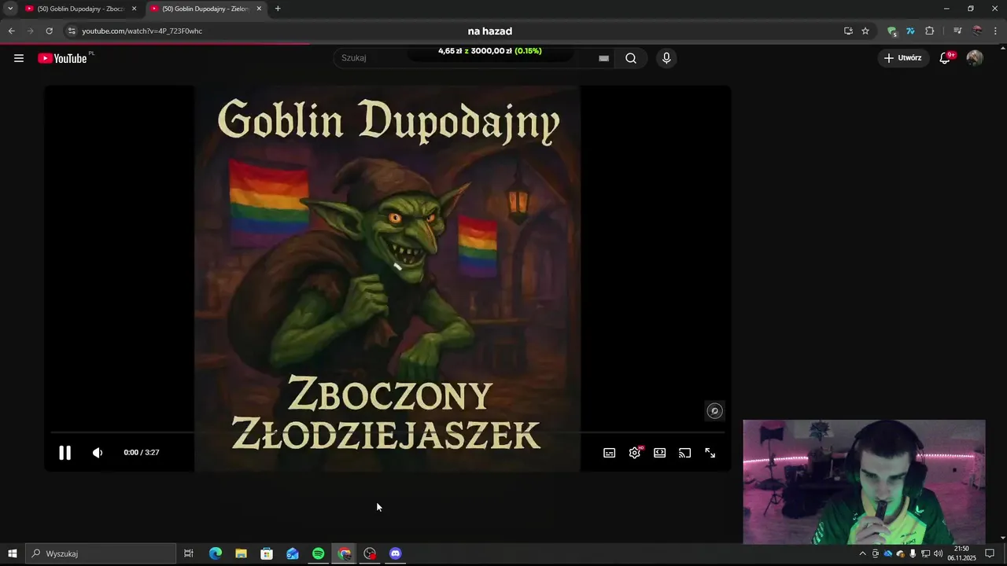Viewport: 1007px width, 566px height.
Task: Launch Microsoft Edge from taskbar
Action: coord(216,554)
